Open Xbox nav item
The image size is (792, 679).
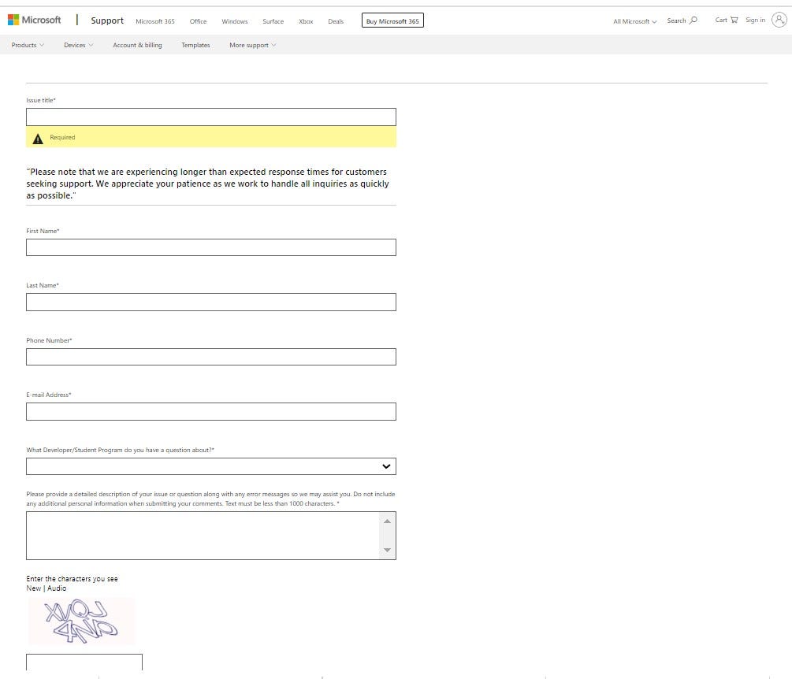[306, 21]
